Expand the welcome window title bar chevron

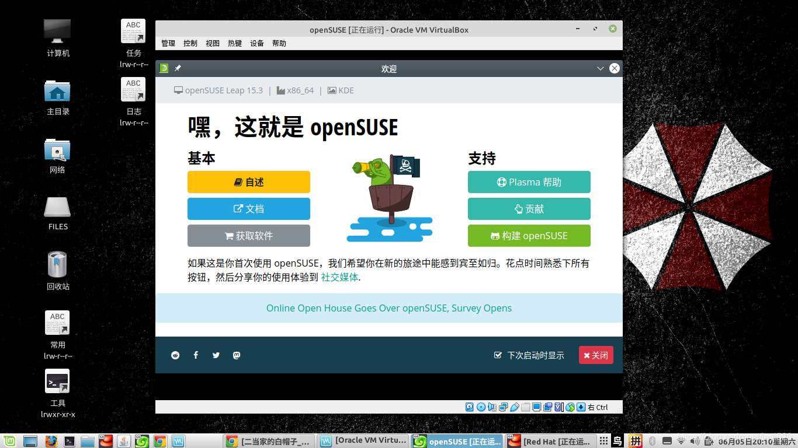click(601, 68)
